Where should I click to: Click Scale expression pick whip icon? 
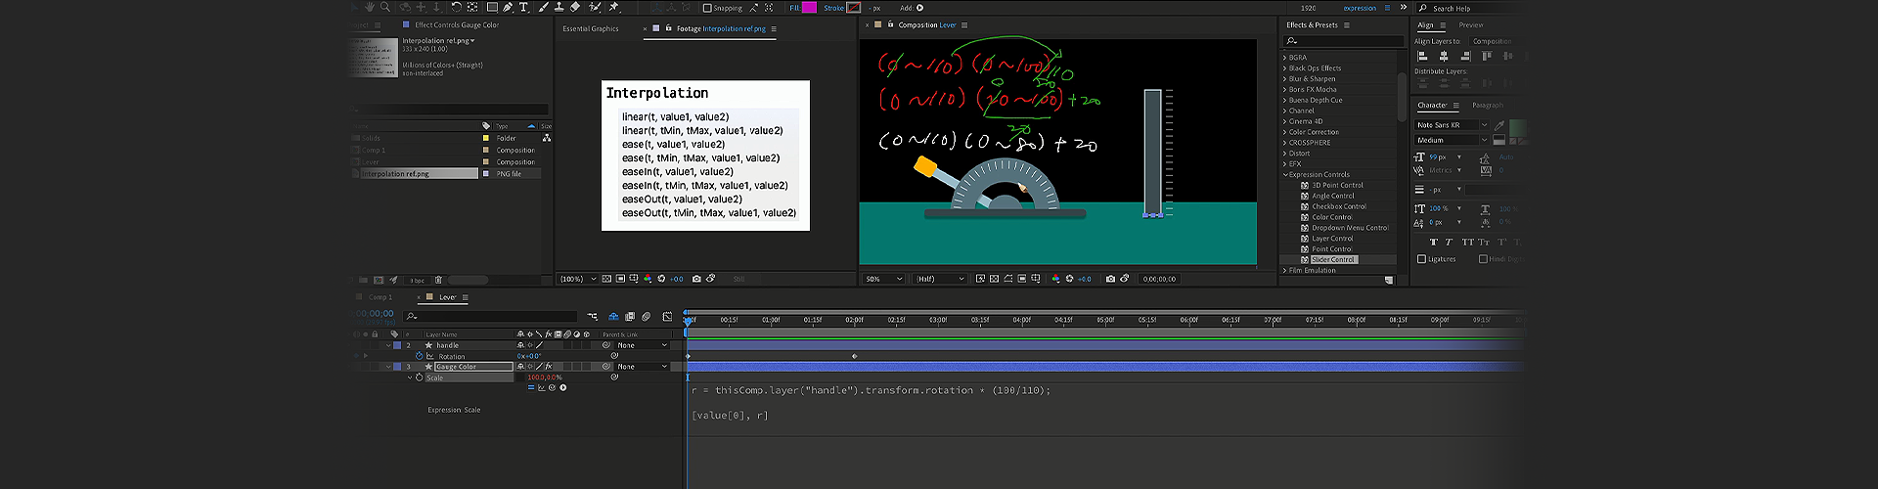552,387
